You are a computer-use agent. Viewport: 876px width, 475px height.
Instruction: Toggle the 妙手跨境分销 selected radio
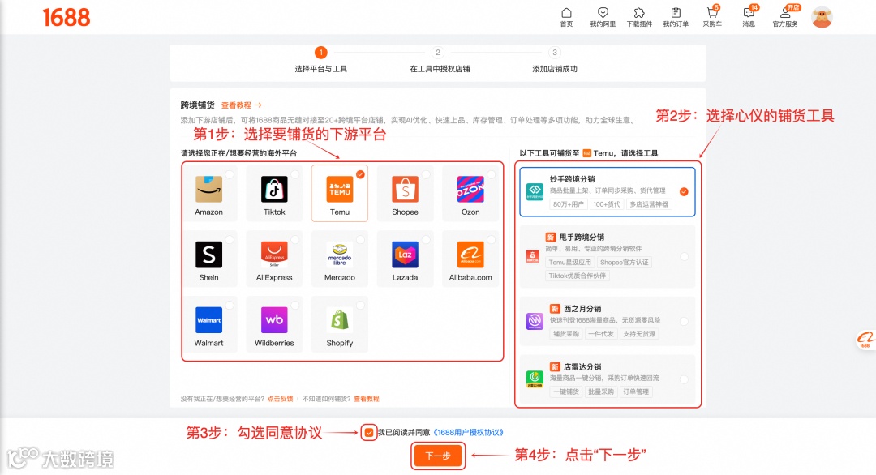pyautogui.click(x=684, y=191)
